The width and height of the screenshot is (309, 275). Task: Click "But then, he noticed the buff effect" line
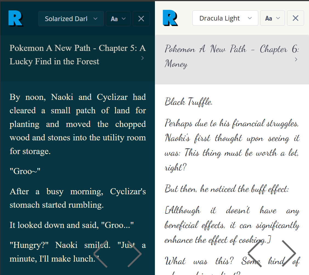226,189
